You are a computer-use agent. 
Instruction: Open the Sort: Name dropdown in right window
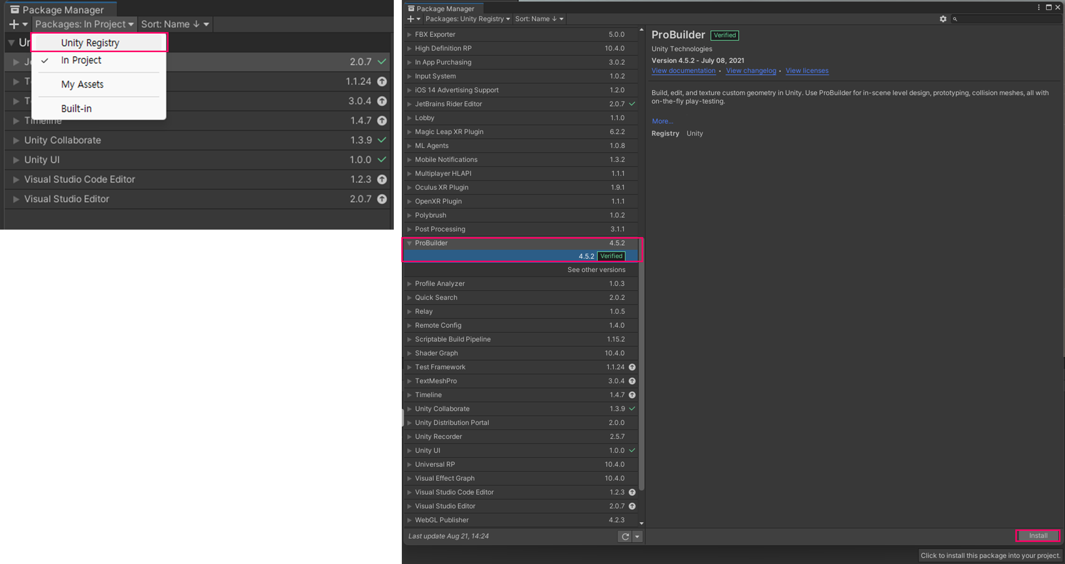click(539, 19)
